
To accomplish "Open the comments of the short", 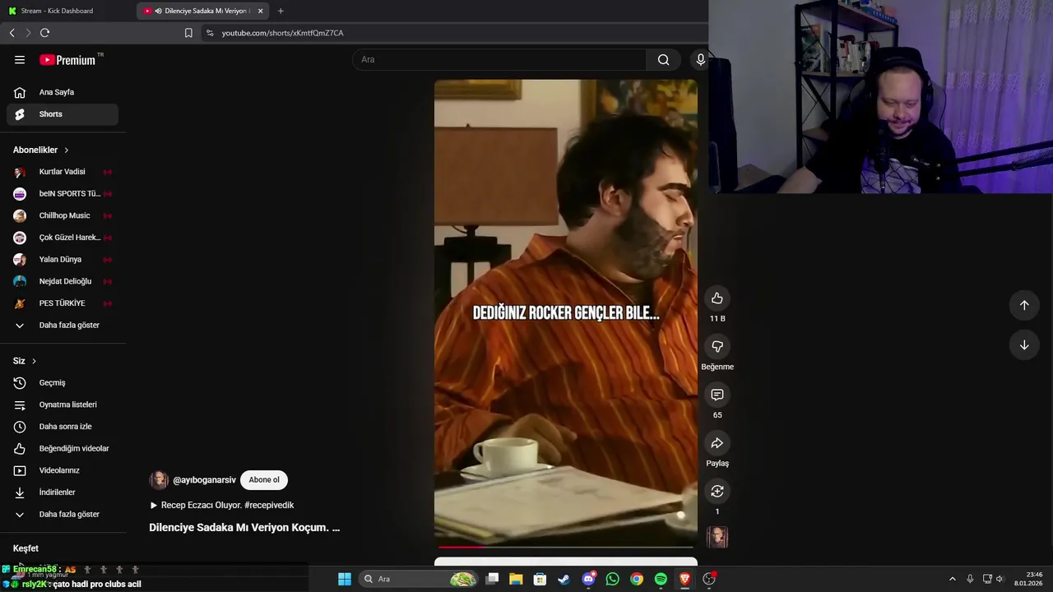I will click(x=717, y=395).
